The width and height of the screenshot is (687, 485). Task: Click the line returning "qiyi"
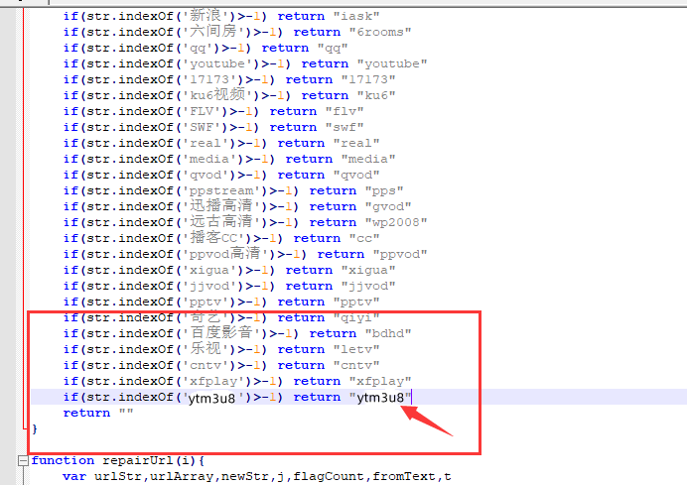(221, 317)
